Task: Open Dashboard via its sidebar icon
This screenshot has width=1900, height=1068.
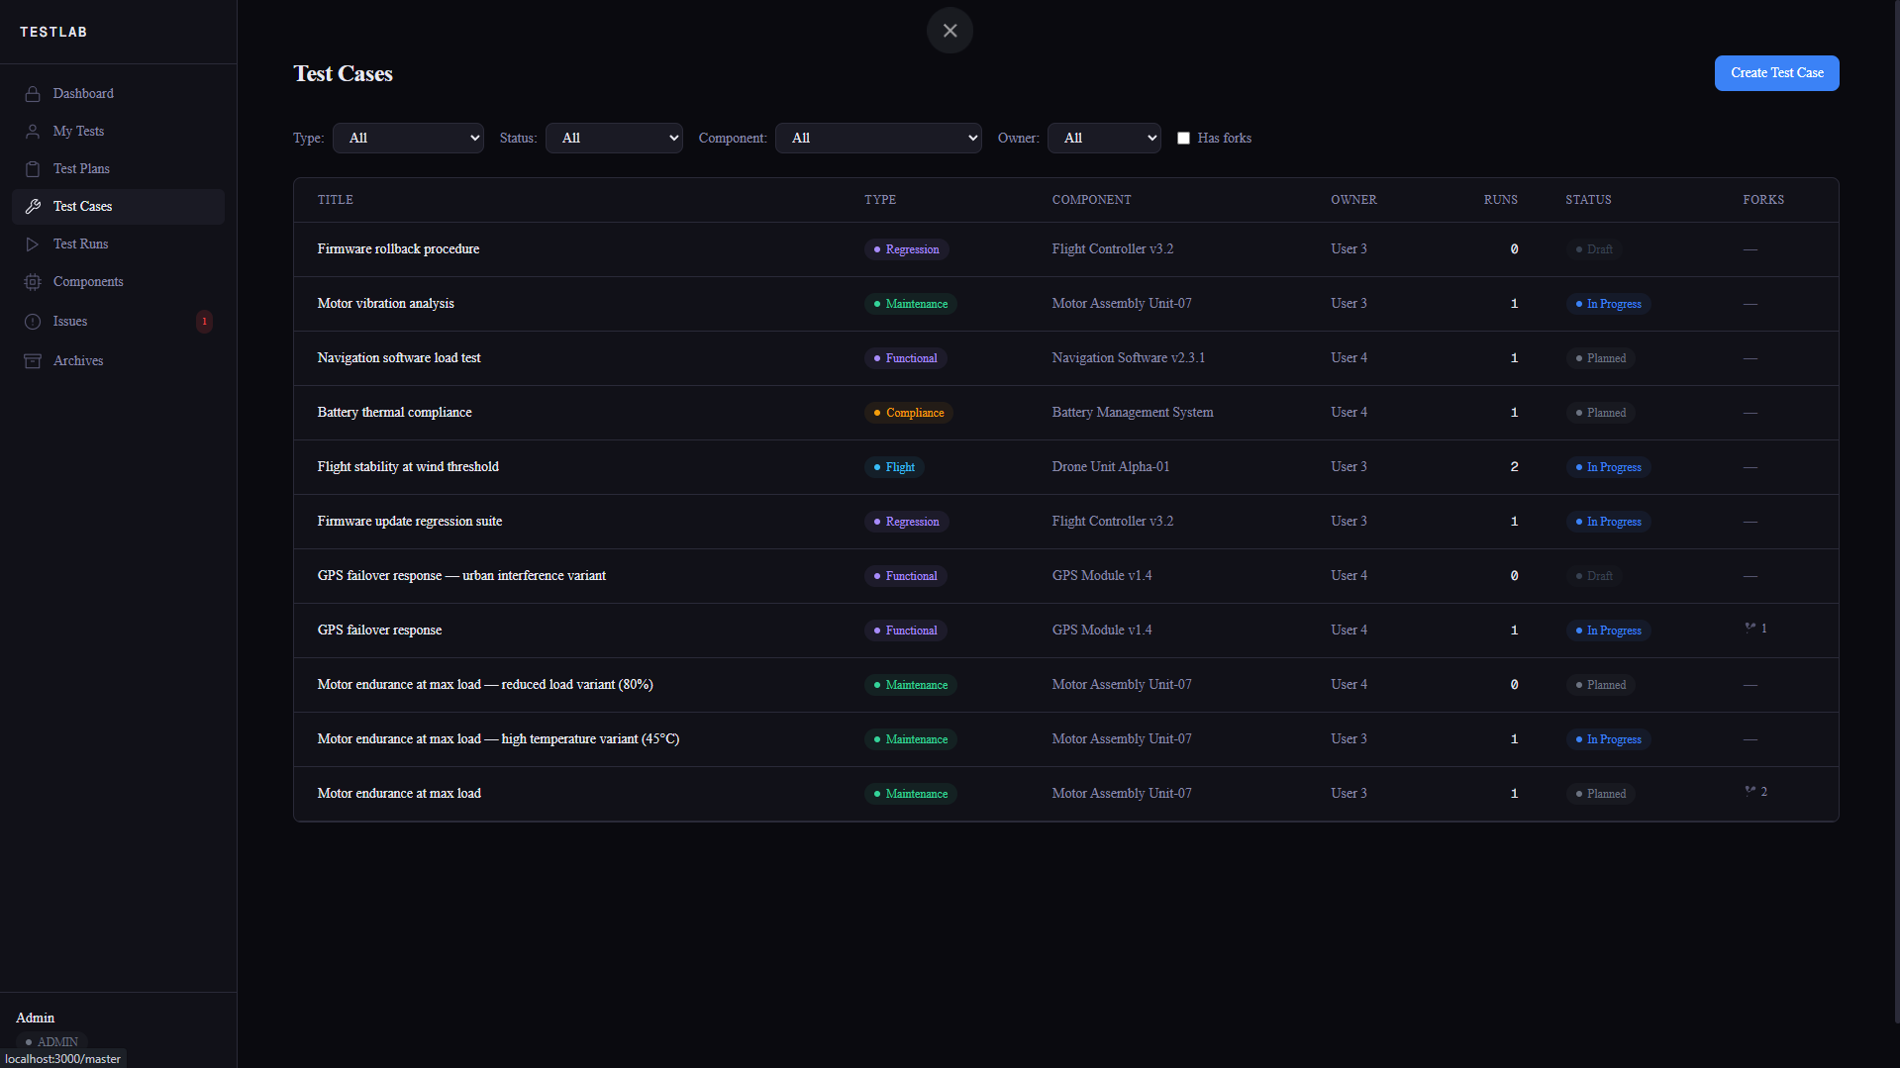Action: pos(33,93)
